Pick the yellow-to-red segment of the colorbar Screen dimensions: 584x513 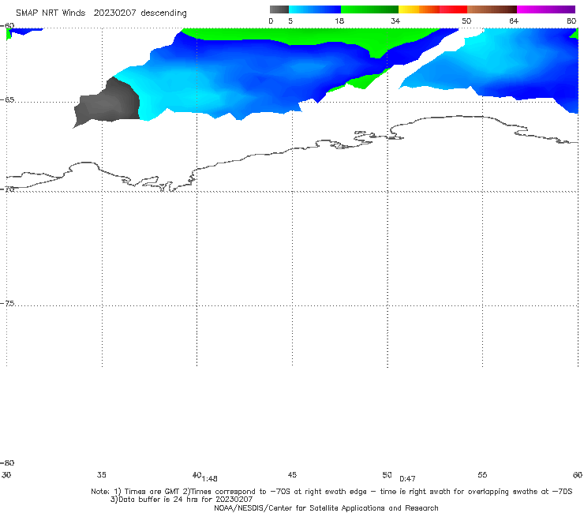(x=432, y=9)
